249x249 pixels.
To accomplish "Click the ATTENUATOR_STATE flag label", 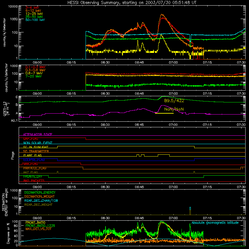I will tap(38, 134).
